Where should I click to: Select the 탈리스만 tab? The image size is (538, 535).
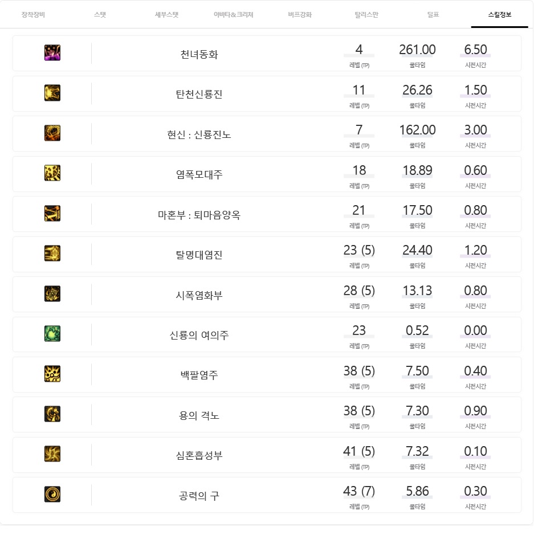(366, 15)
